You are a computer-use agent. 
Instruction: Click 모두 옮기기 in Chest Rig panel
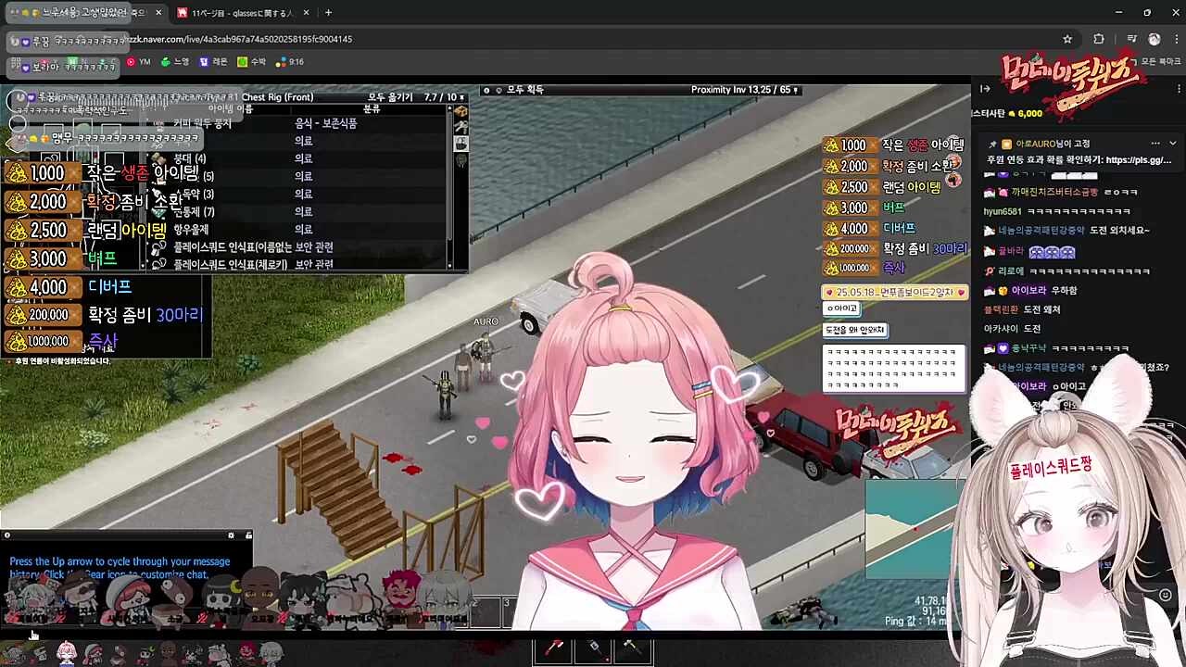pos(390,97)
